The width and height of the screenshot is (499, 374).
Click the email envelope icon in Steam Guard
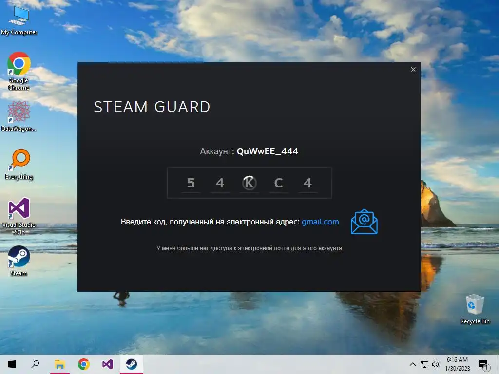(x=364, y=222)
